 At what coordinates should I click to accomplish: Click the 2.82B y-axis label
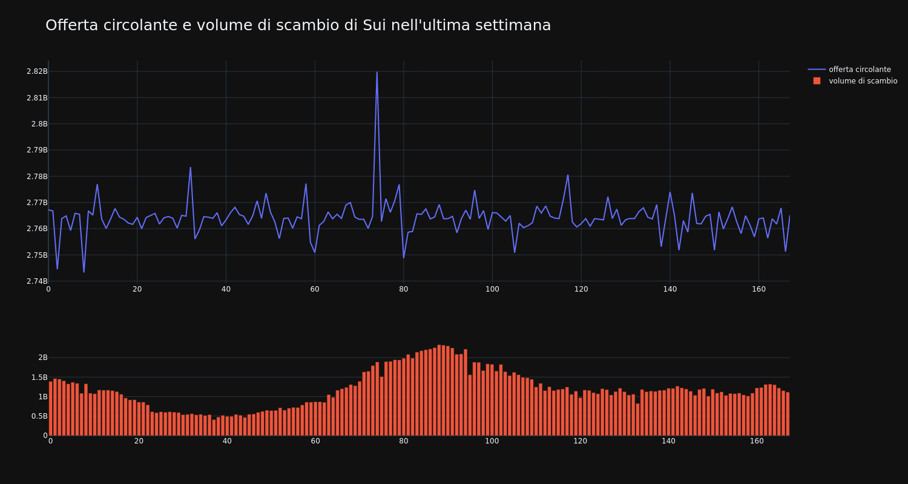(37, 71)
